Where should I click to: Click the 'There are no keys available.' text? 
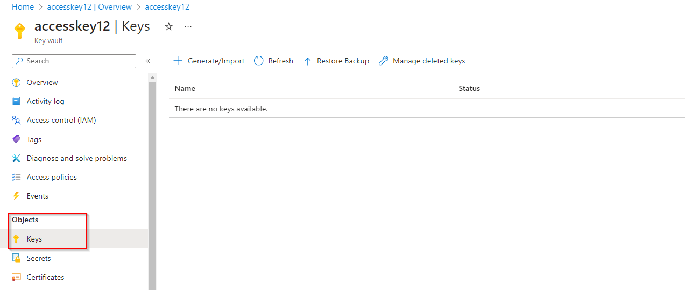pos(221,109)
